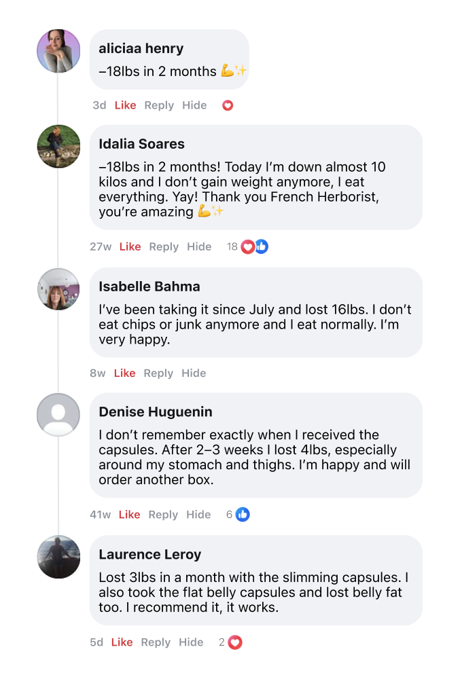Hide aliciaa henry's comment
The height and width of the screenshot is (679, 460).
194,105
